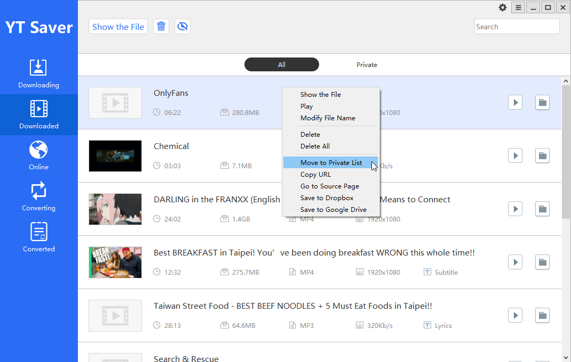Viewport: 571px width, 362px height.
Task: Open folder for Best BREAKFAST in Taipei
Action: (x=542, y=262)
